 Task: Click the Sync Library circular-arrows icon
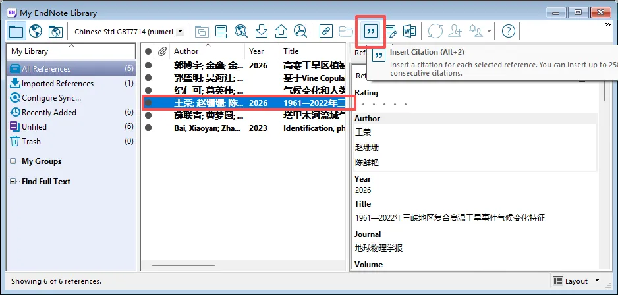coord(435,31)
